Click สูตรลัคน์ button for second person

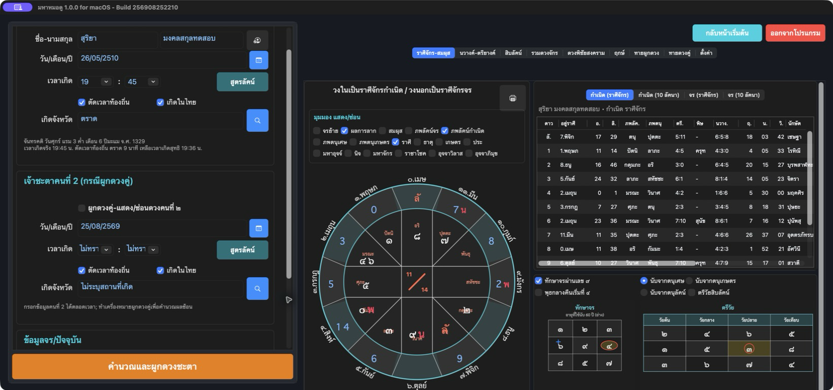(x=242, y=250)
